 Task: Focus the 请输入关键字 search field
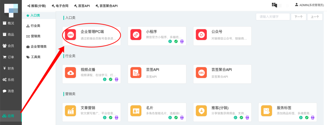click(x=273, y=17)
